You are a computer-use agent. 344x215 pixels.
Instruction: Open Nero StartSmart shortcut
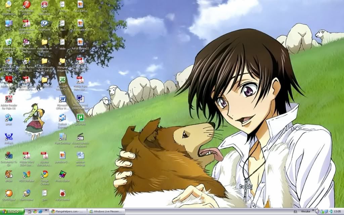pos(45,8)
